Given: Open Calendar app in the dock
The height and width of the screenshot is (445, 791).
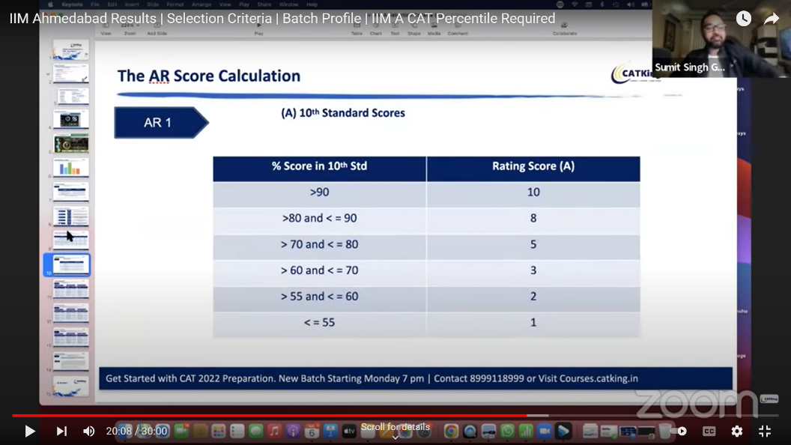Looking at the screenshot, I should coord(312,431).
